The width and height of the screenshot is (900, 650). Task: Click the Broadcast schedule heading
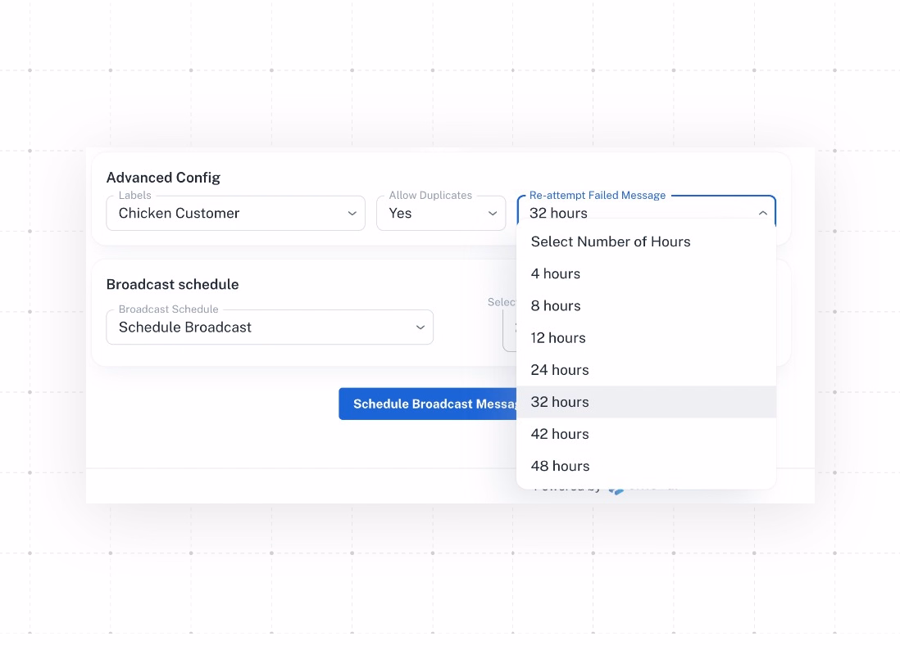pyautogui.click(x=172, y=284)
